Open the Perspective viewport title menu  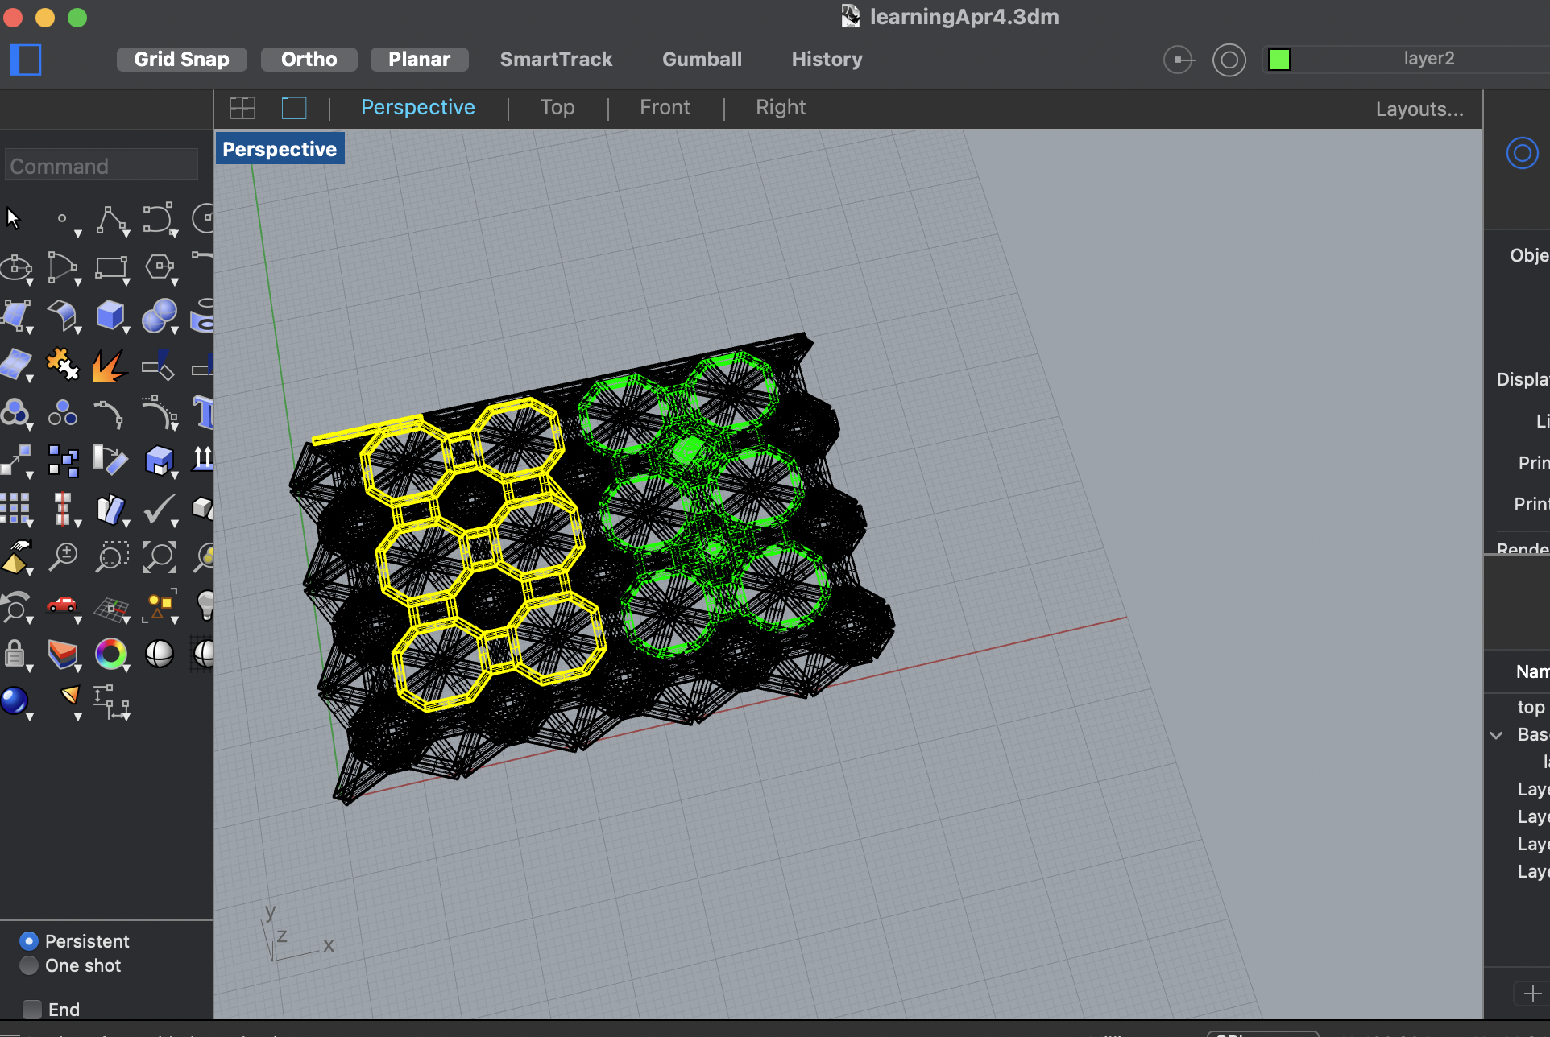(x=280, y=149)
